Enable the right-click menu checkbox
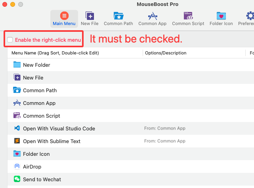Image resolution: width=254 pixels, height=188 pixels. click(x=10, y=40)
